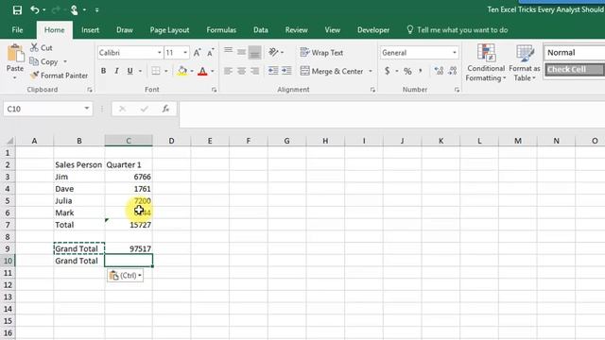
Task: Apply Percent Style format
Action: tap(407, 71)
